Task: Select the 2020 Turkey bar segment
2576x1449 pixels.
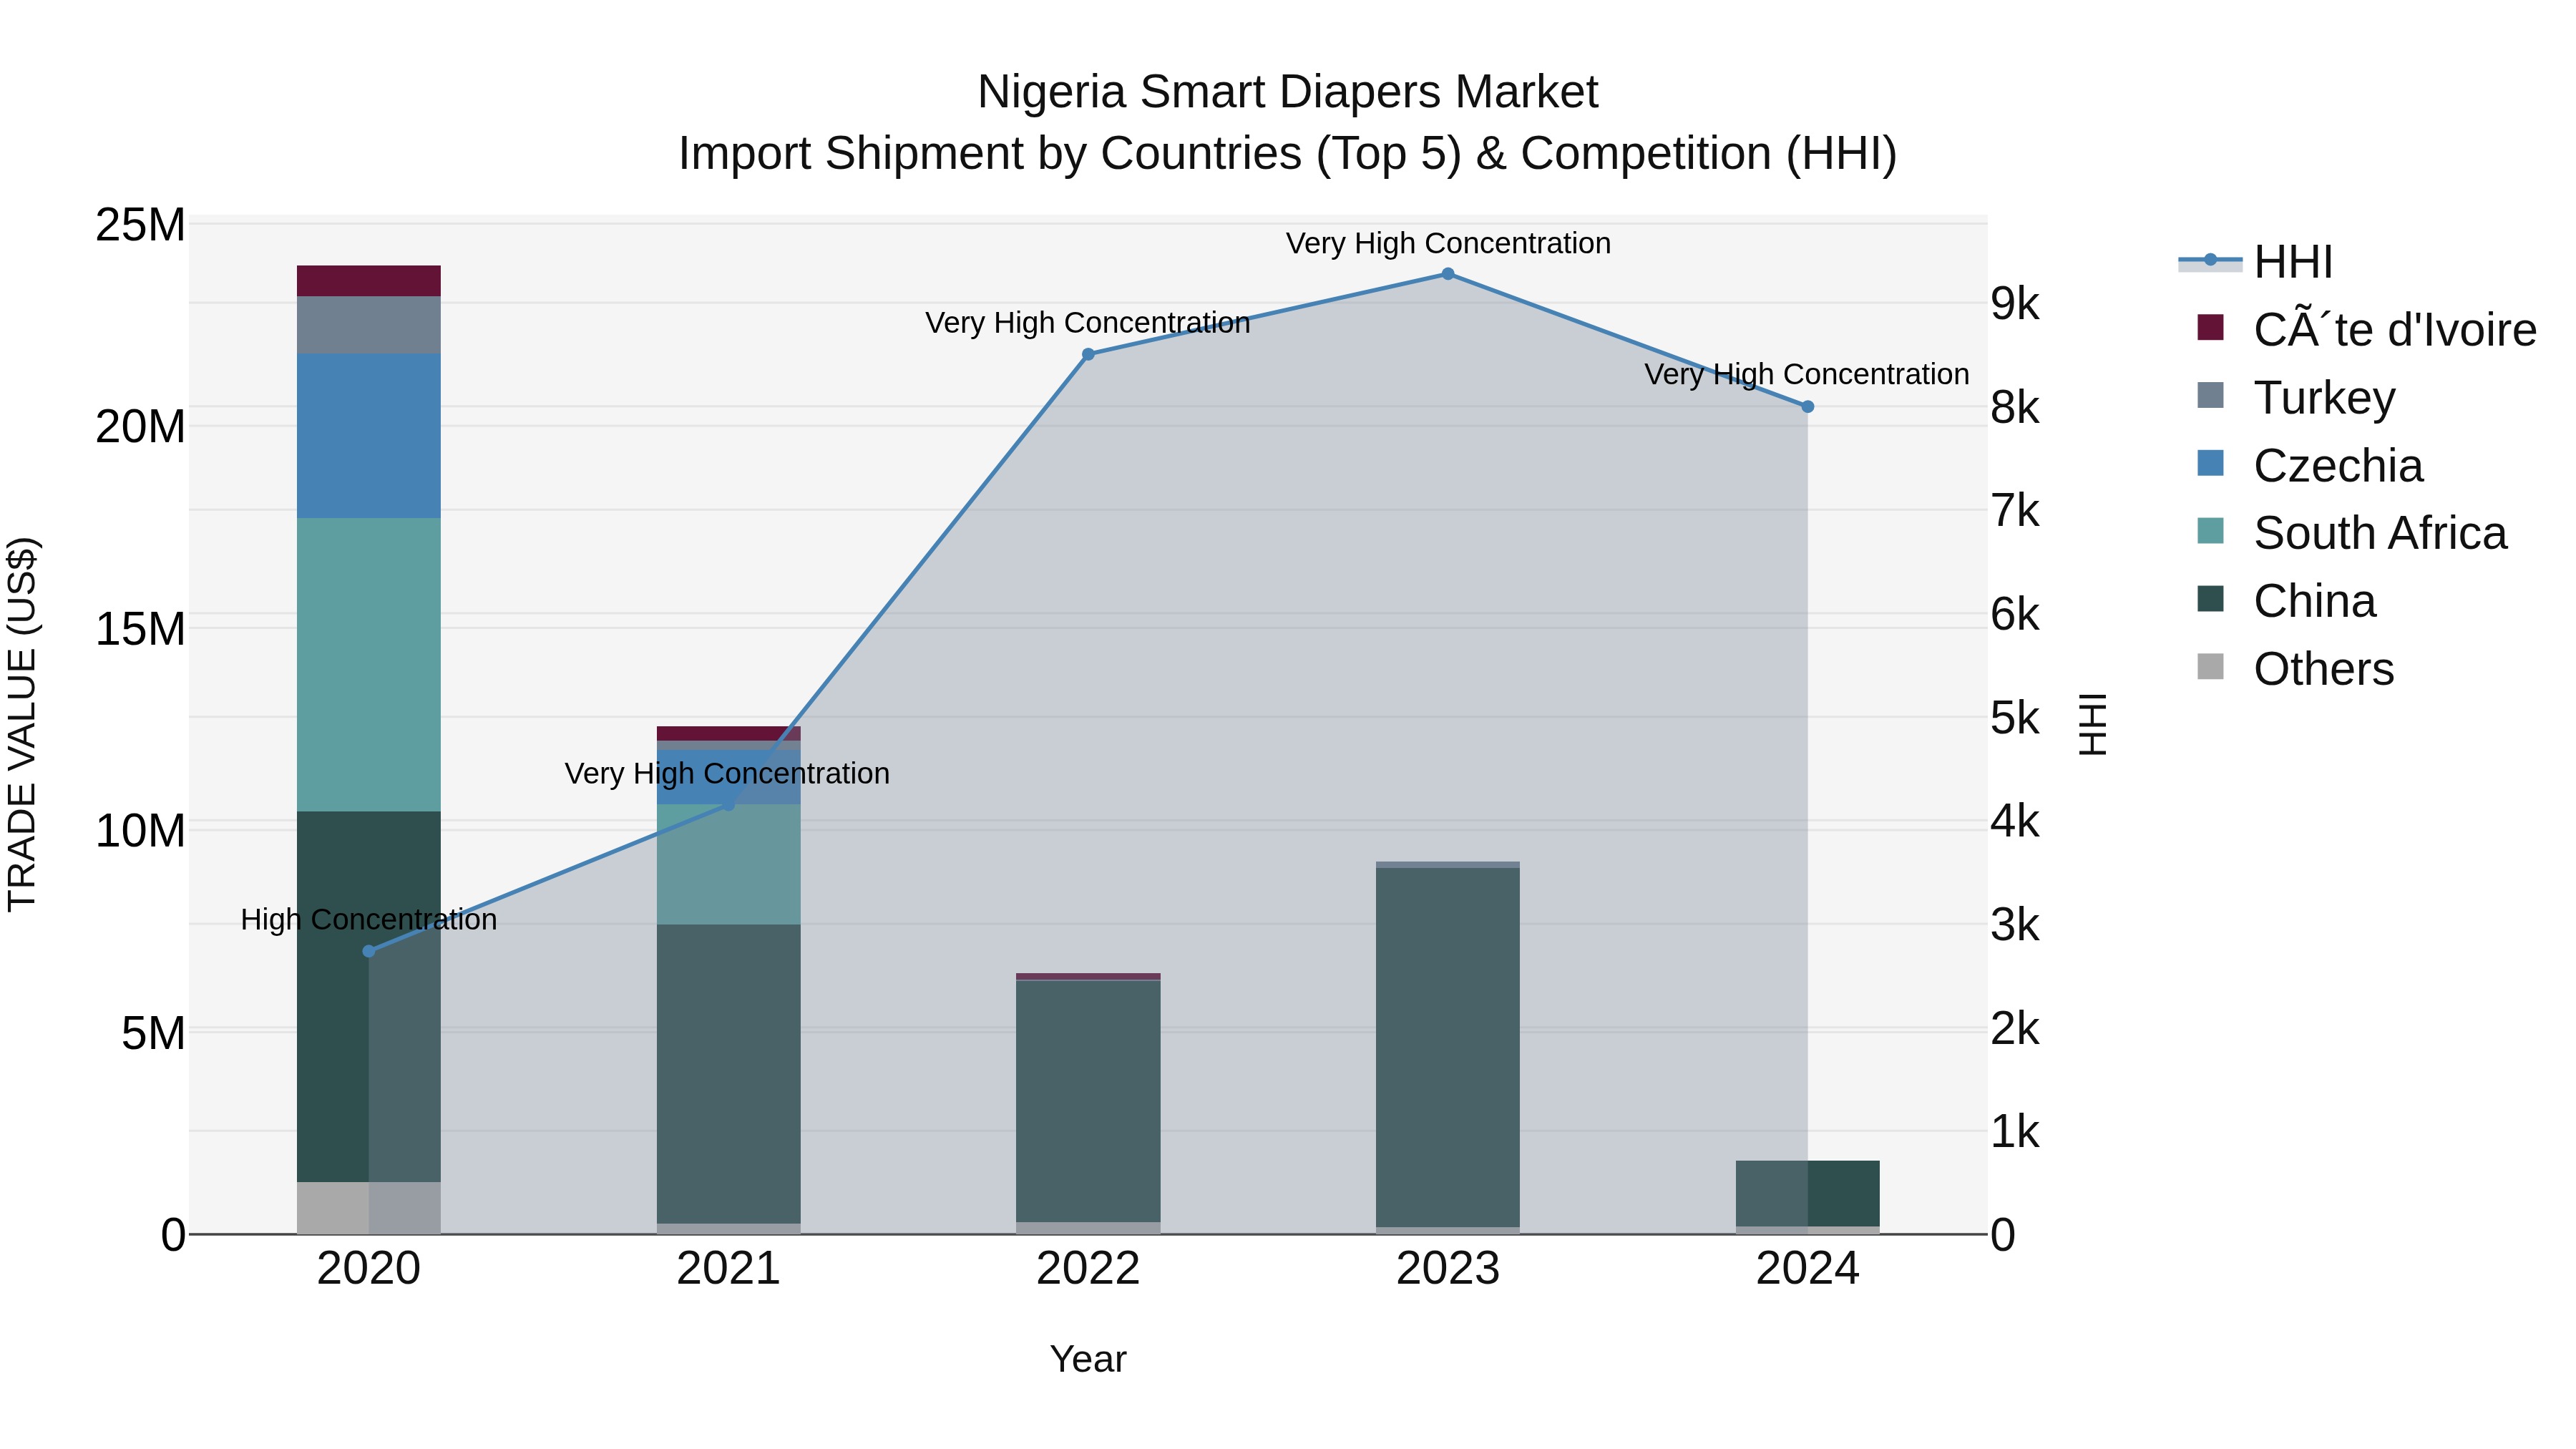Action: pyautogui.click(x=369, y=325)
